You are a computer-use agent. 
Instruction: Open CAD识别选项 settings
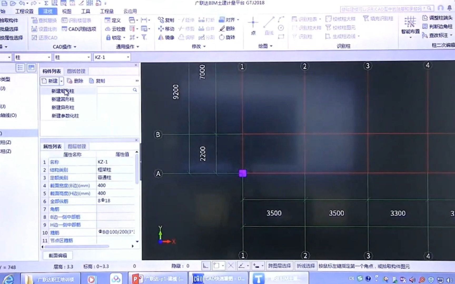pos(79,29)
